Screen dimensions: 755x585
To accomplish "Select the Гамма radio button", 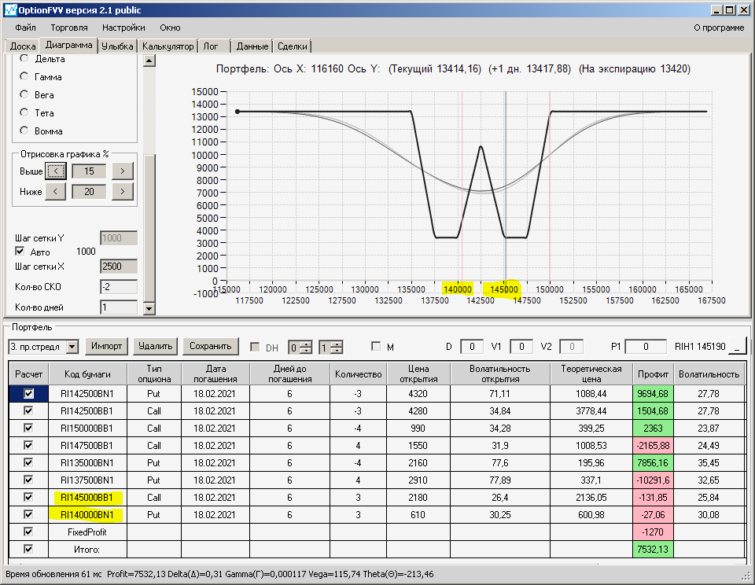I will [24, 77].
